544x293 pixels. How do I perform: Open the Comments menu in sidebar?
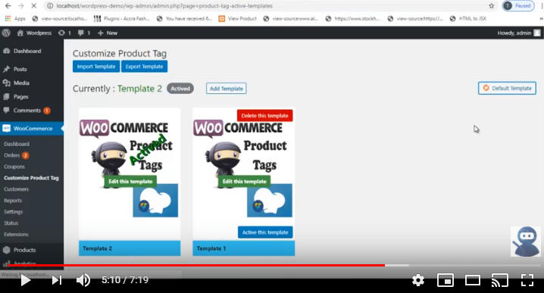point(27,111)
